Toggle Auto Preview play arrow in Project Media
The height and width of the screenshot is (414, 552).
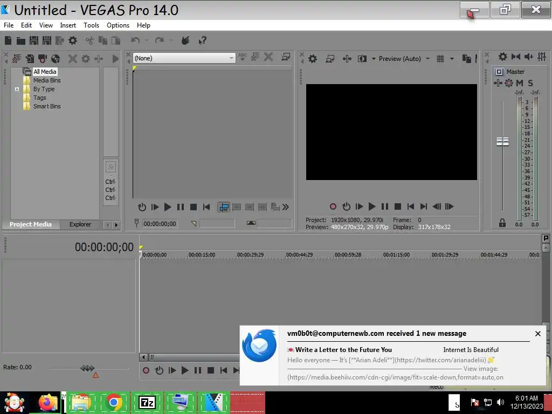click(115, 58)
